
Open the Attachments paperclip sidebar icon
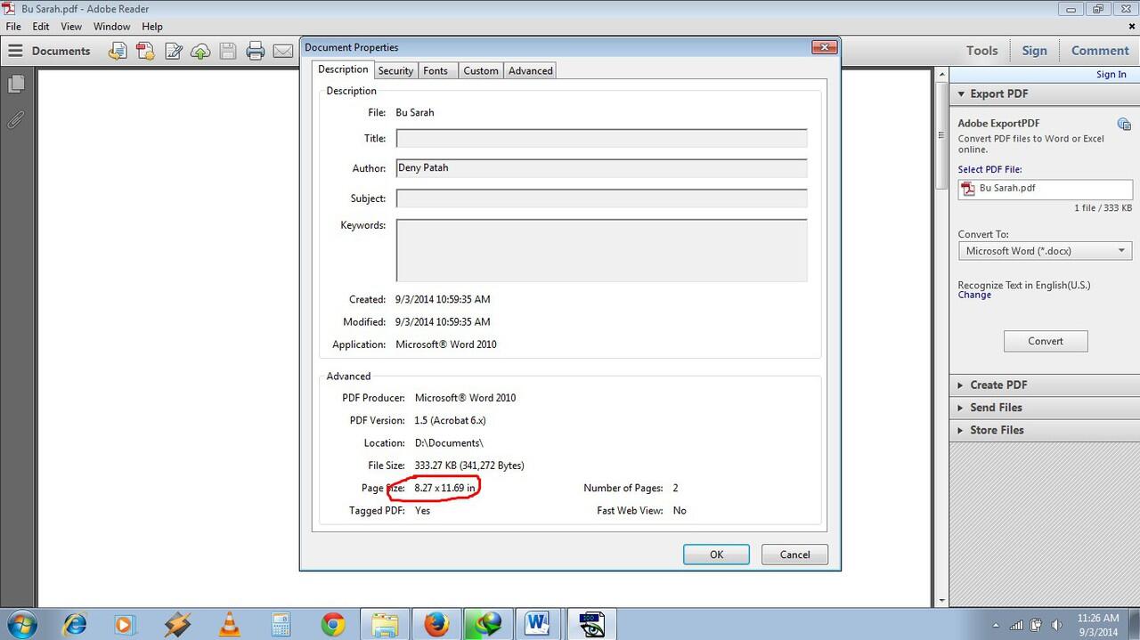click(x=16, y=119)
